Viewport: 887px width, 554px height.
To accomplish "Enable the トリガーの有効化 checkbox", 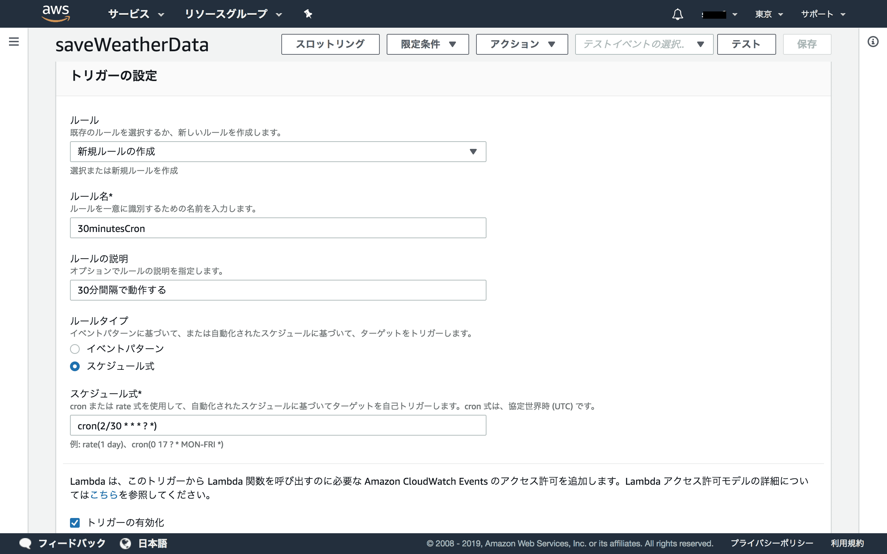I will (75, 522).
